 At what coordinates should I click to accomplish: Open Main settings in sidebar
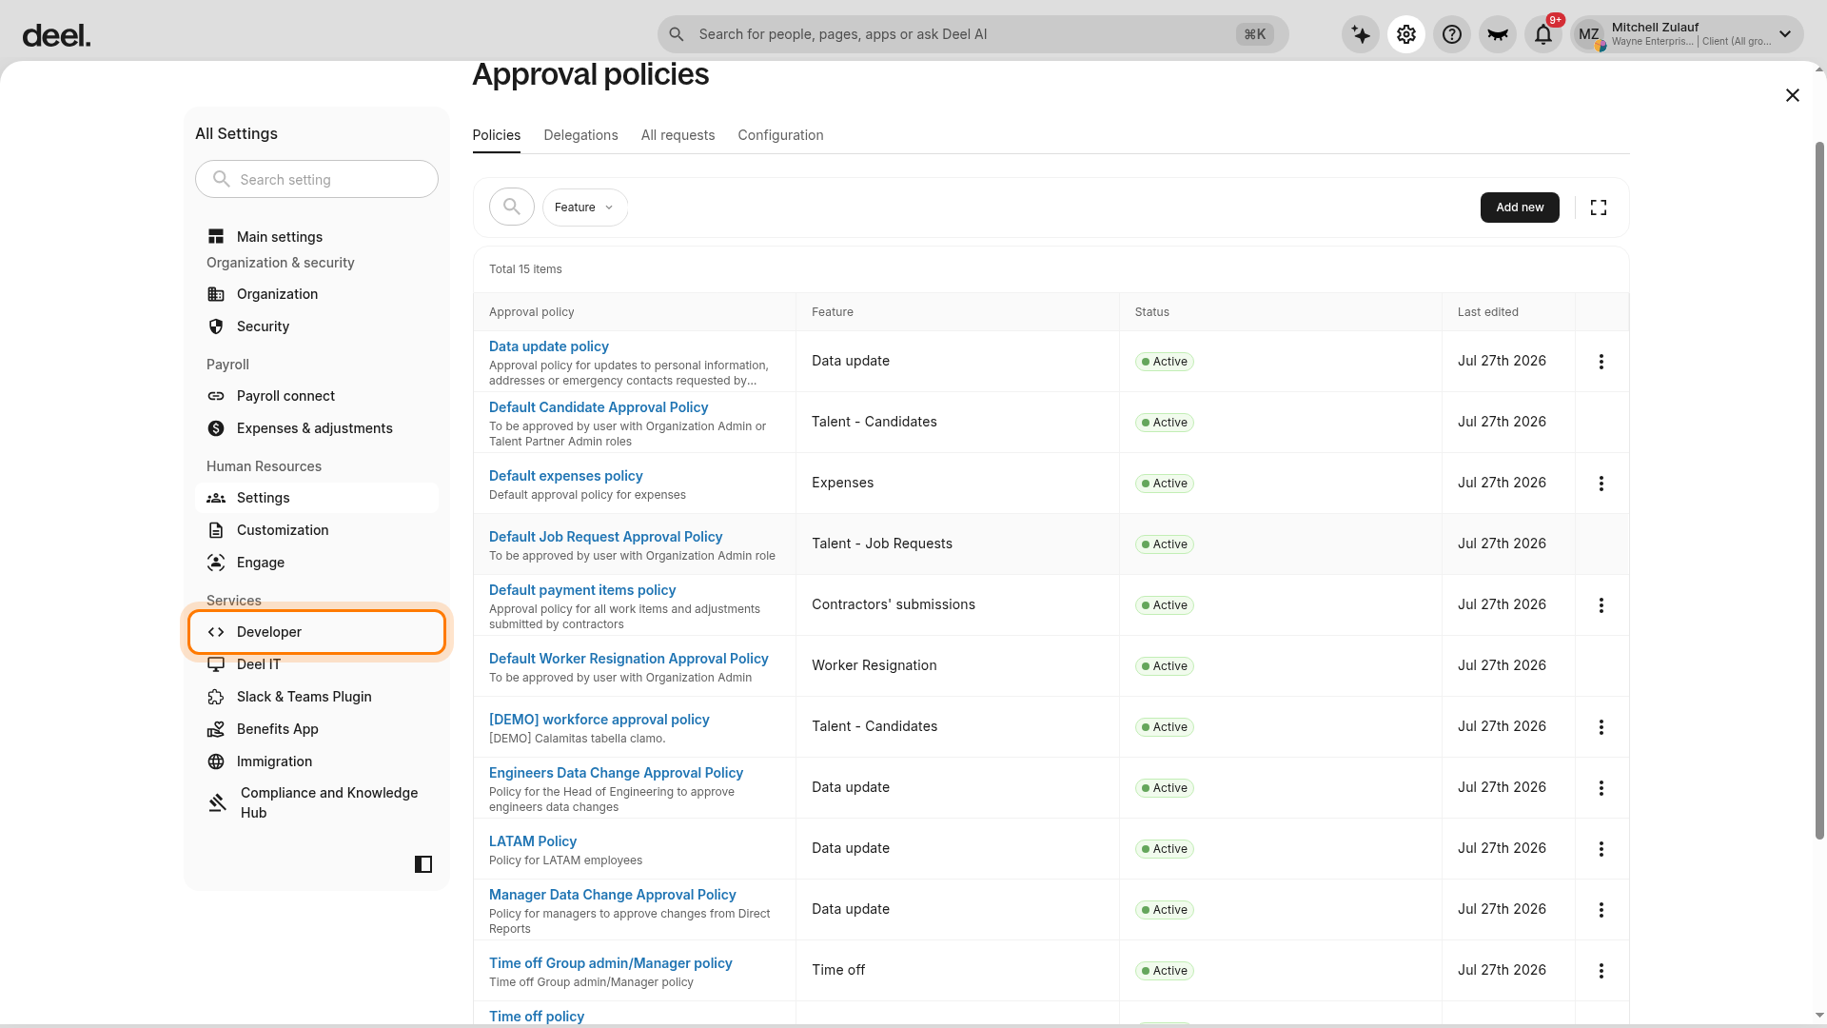pos(317,236)
